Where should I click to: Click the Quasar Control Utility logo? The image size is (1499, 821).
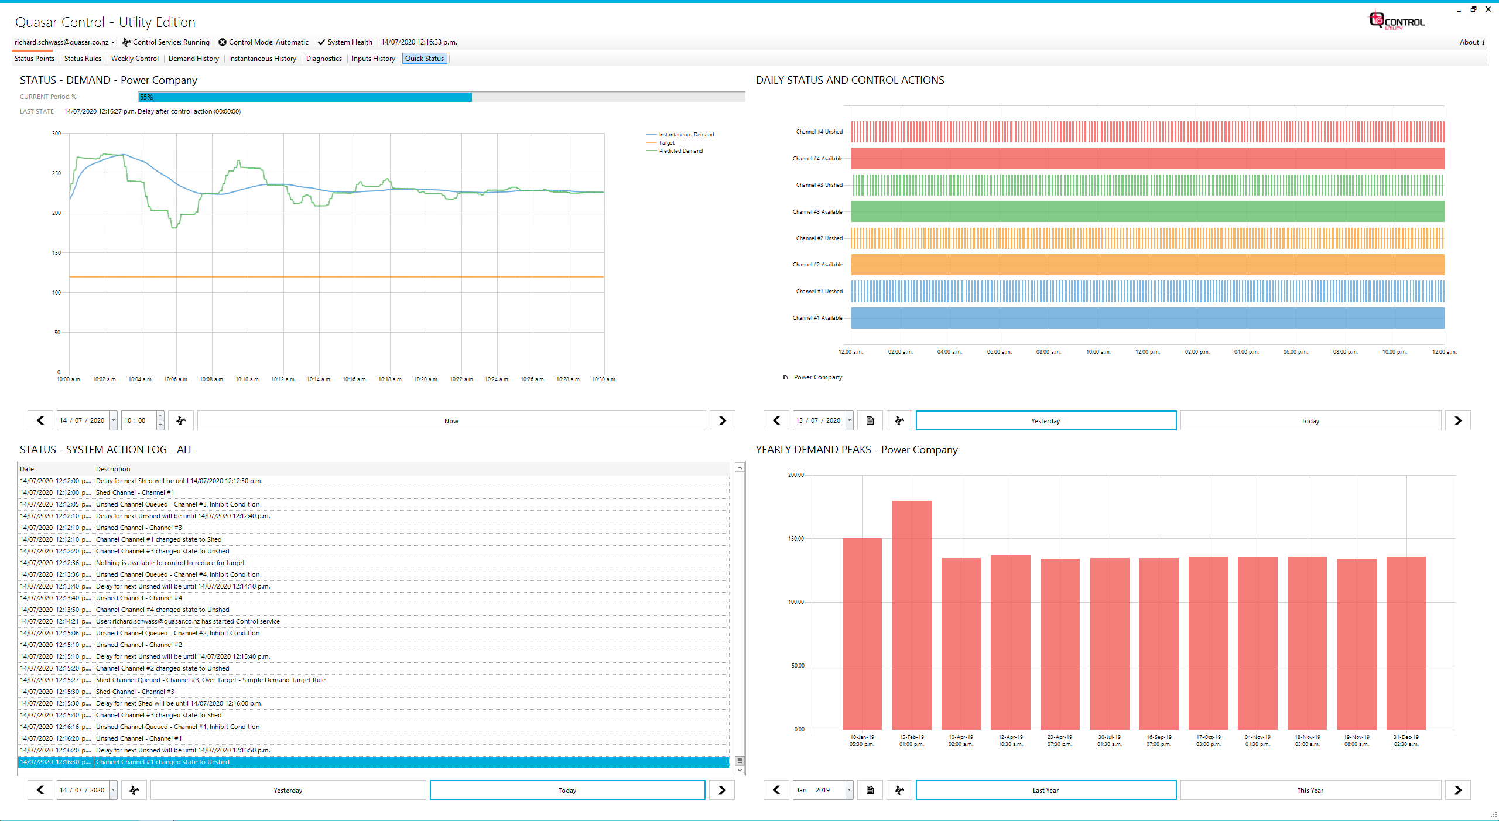[x=1397, y=20]
